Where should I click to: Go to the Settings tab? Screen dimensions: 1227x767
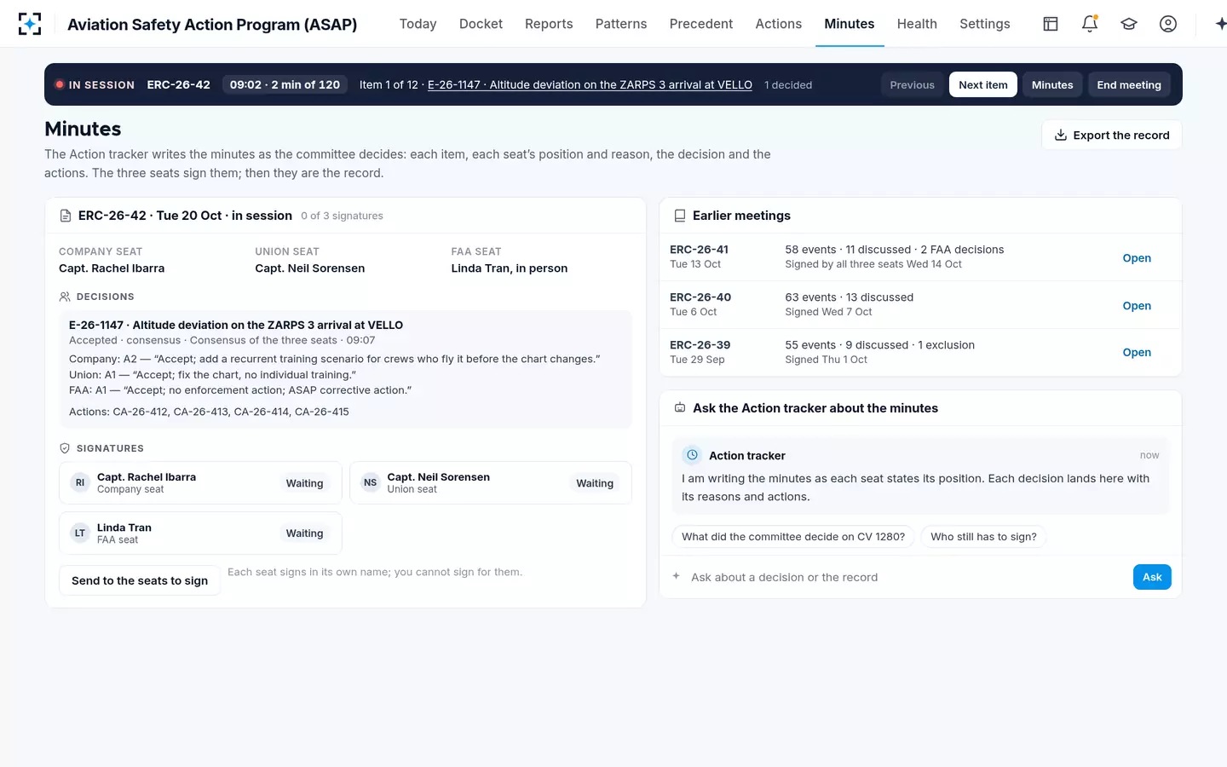[x=985, y=24]
